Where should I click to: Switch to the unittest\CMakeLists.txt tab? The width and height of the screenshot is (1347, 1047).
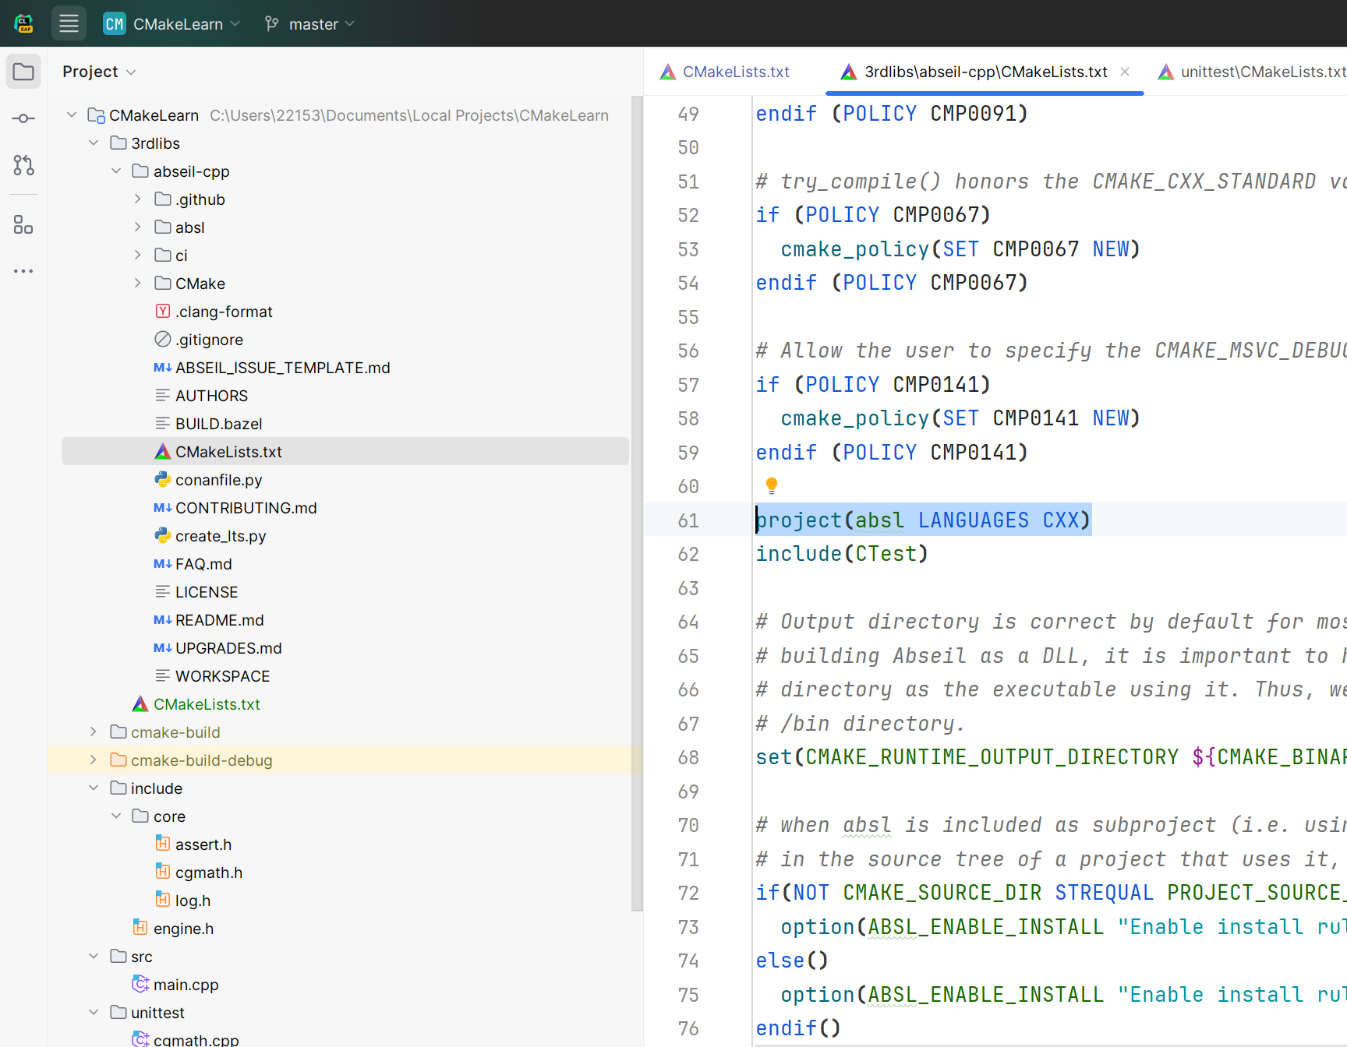click(1252, 72)
